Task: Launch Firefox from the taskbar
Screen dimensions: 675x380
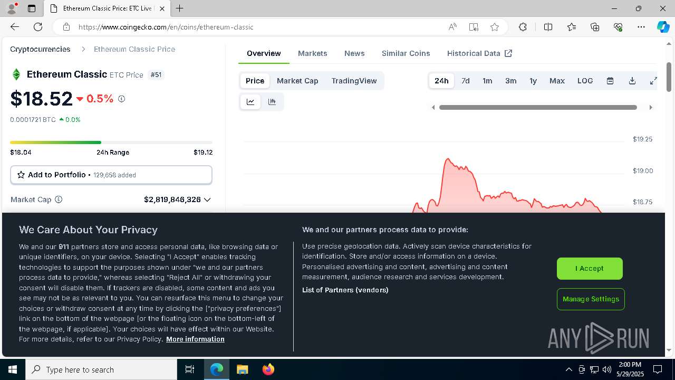Action: (268, 369)
